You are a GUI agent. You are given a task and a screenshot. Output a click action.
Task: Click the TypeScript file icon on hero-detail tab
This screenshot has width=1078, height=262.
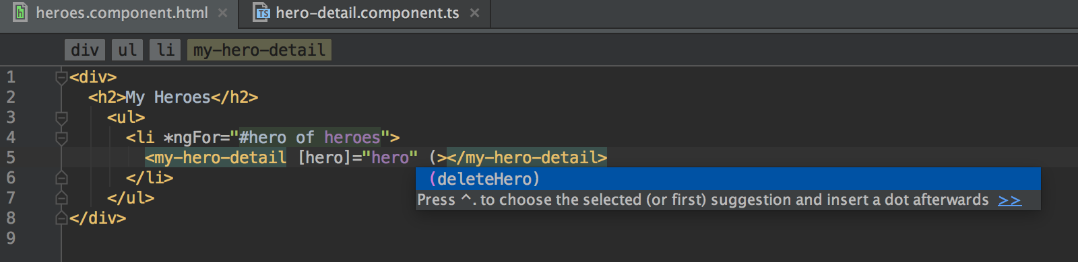[261, 12]
